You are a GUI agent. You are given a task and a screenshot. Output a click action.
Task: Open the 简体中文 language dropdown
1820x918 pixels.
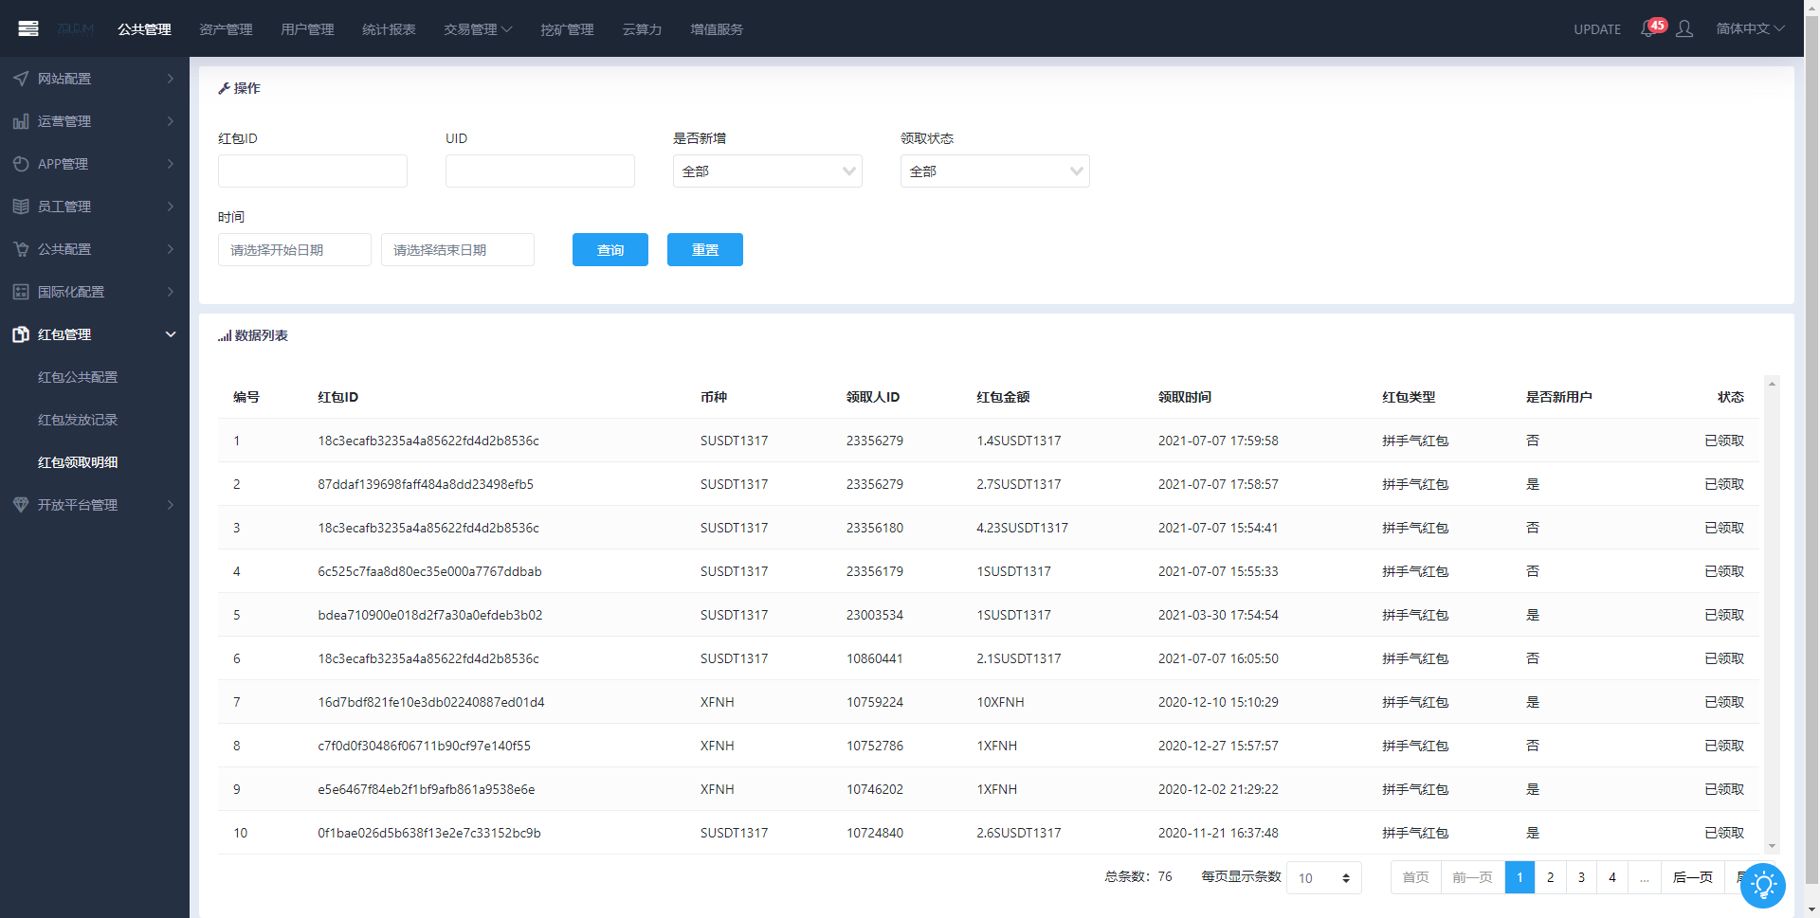pyautogui.click(x=1750, y=28)
